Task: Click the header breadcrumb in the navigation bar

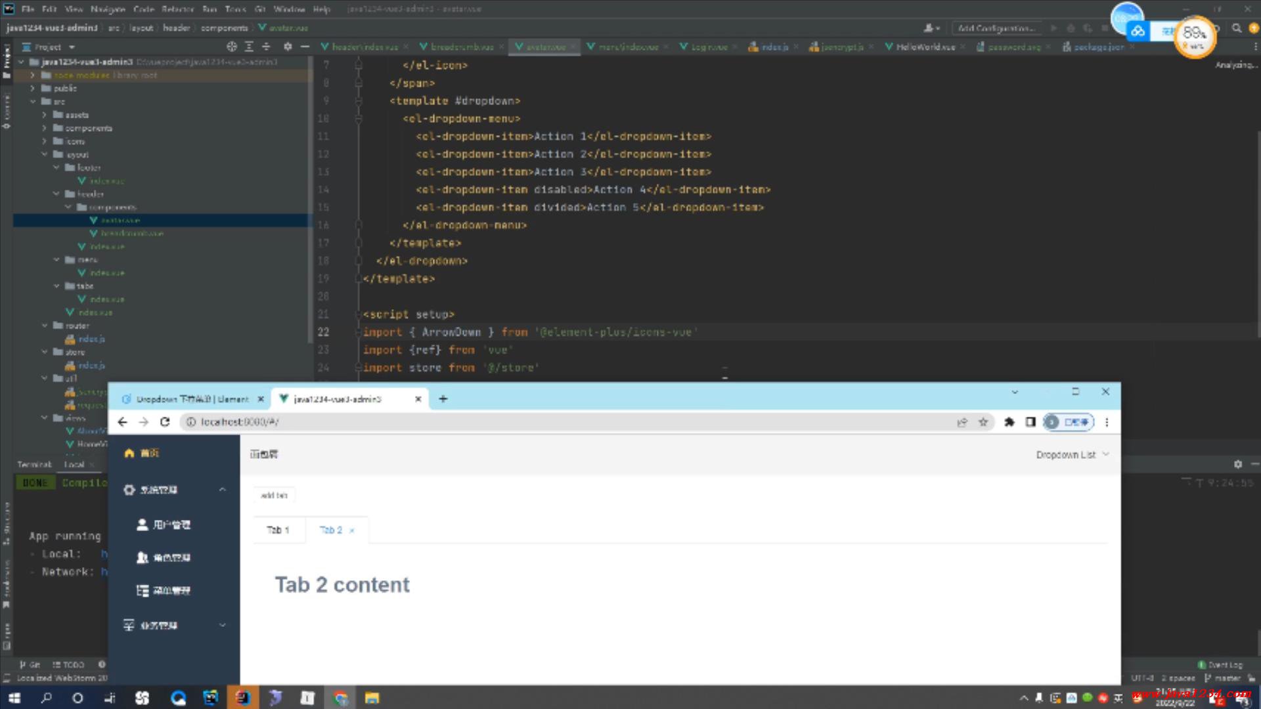Action: click(x=176, y=28)
